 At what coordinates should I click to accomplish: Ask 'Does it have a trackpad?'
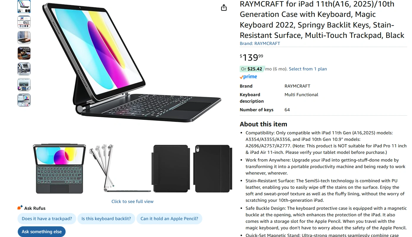[47, 219]
